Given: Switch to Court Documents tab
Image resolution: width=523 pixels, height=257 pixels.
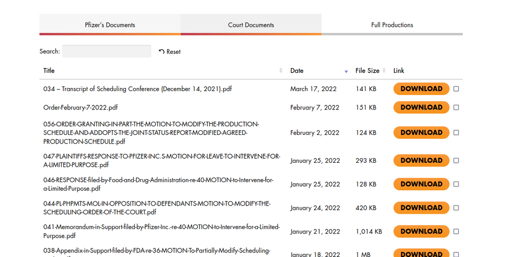Looking at the screenshot, I should coord(251,25).
